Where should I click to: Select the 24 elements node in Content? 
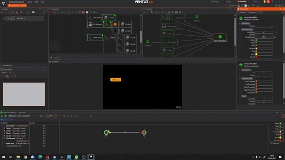169,26
